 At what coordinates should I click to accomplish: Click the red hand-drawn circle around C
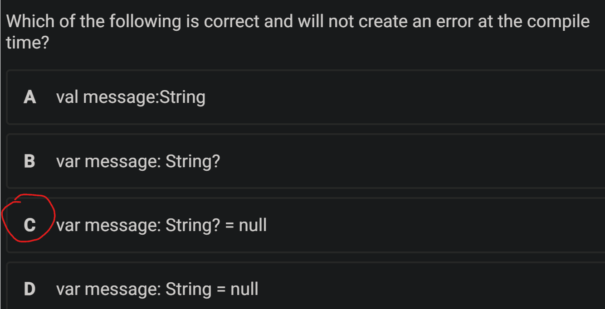click(29, 218)
